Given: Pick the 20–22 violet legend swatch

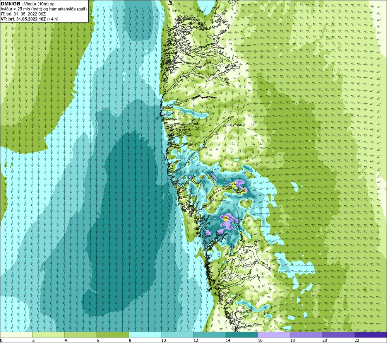Looking at the screenshot, I should pos(338,334).
